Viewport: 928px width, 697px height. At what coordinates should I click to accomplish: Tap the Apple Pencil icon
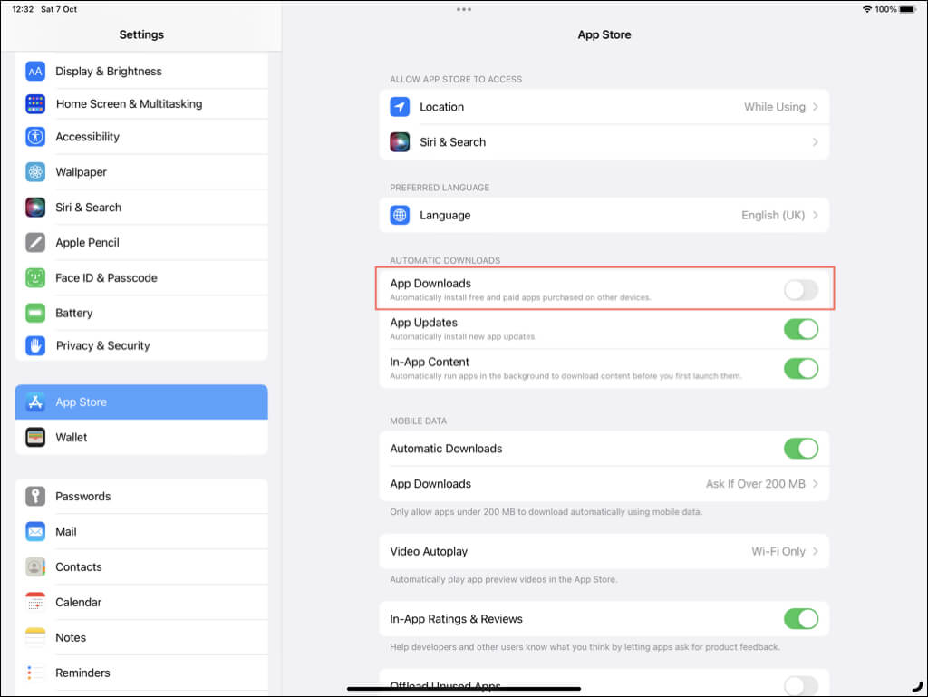[35, 243]
